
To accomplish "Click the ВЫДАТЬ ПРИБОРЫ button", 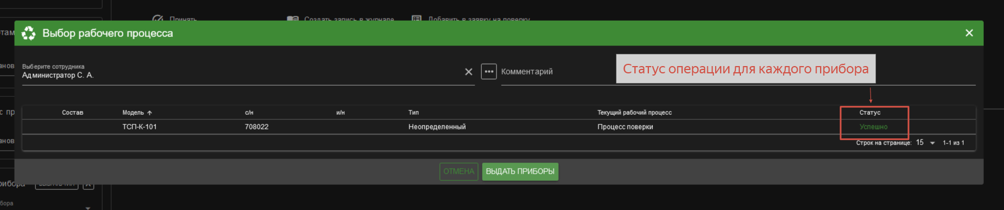I will [520, 171].
